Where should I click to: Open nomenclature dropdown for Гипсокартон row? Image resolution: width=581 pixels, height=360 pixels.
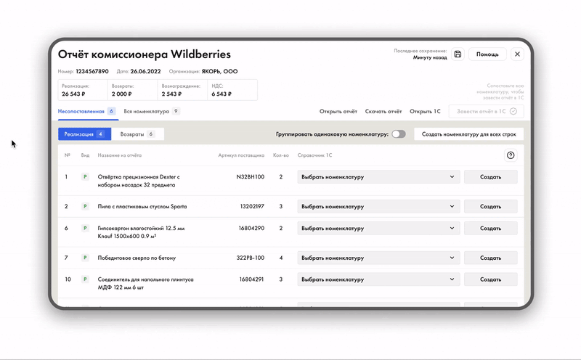(x=378, y=228)
